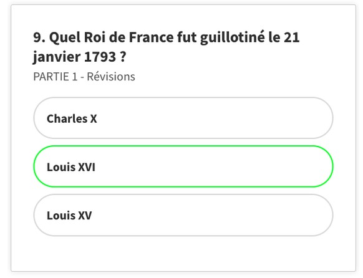Click the middle highlighted answer choice
Screen dimensions: 363x278
pyautogui.click(x=183, y=166)
